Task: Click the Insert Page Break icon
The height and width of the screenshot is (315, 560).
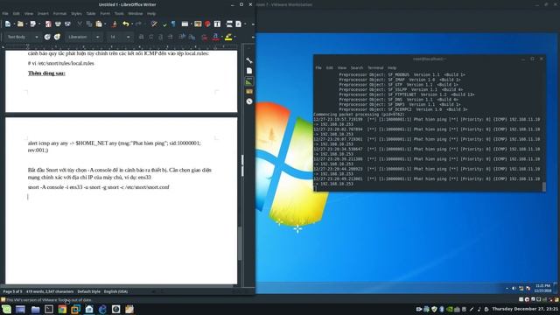Action: coord(229,24)
